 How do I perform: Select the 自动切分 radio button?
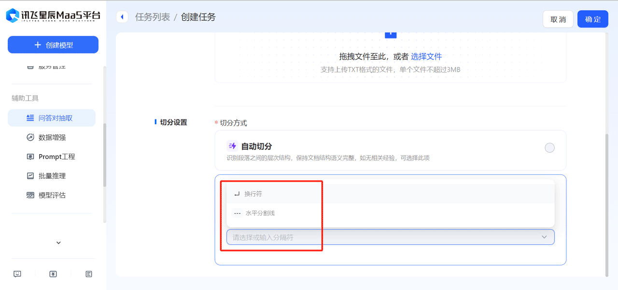549,148
